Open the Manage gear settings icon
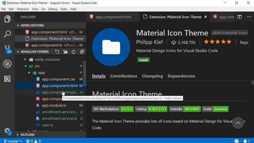Screen dimensions: 254x143 tap(7, 131)
